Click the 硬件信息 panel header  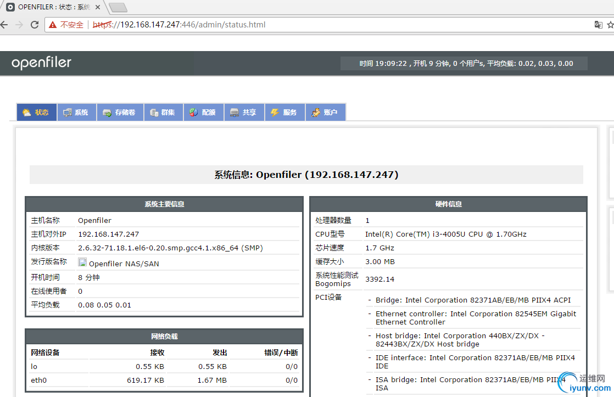tap(448, 204)
